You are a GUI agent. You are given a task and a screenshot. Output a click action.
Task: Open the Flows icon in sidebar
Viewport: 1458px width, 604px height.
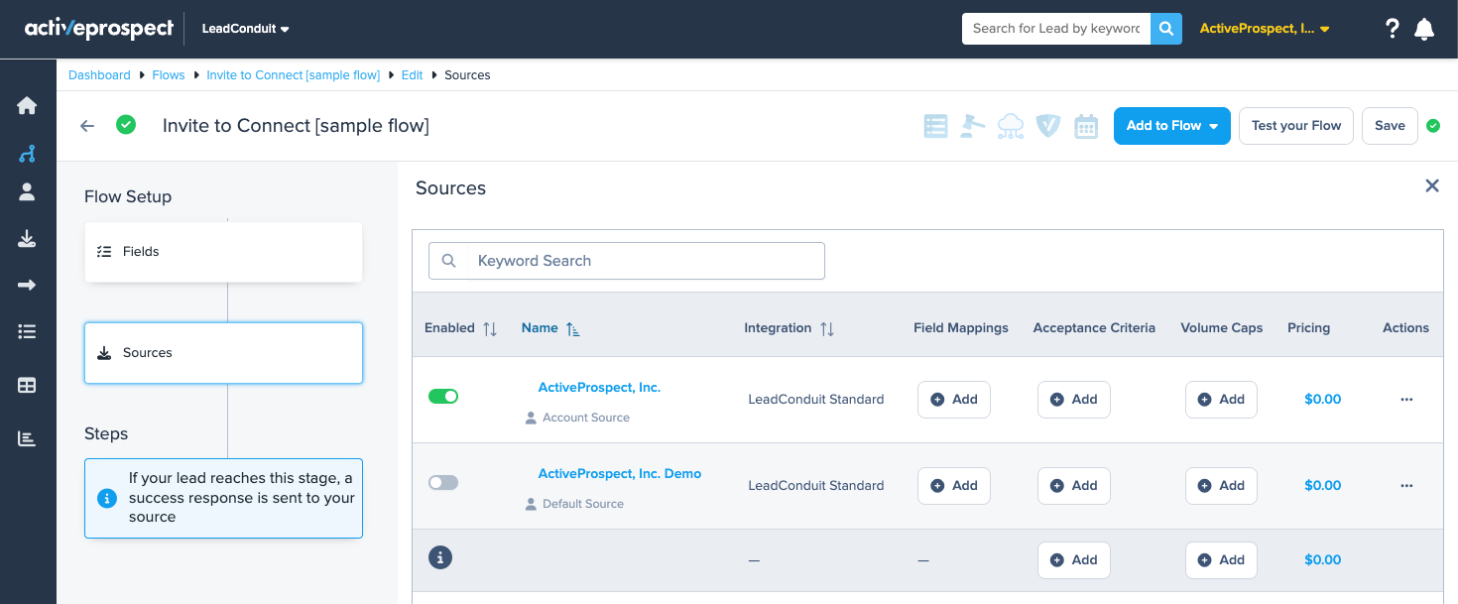pos(27,154)
